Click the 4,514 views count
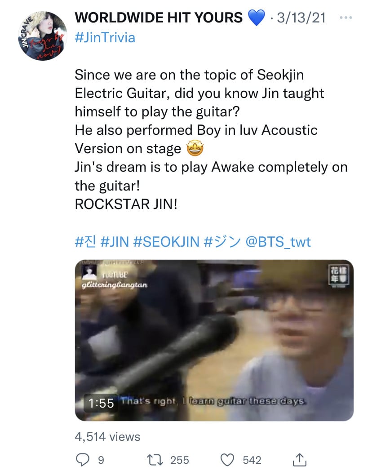Screen dimensions: 372x475 pyautogui.click(x=107, y=436)
